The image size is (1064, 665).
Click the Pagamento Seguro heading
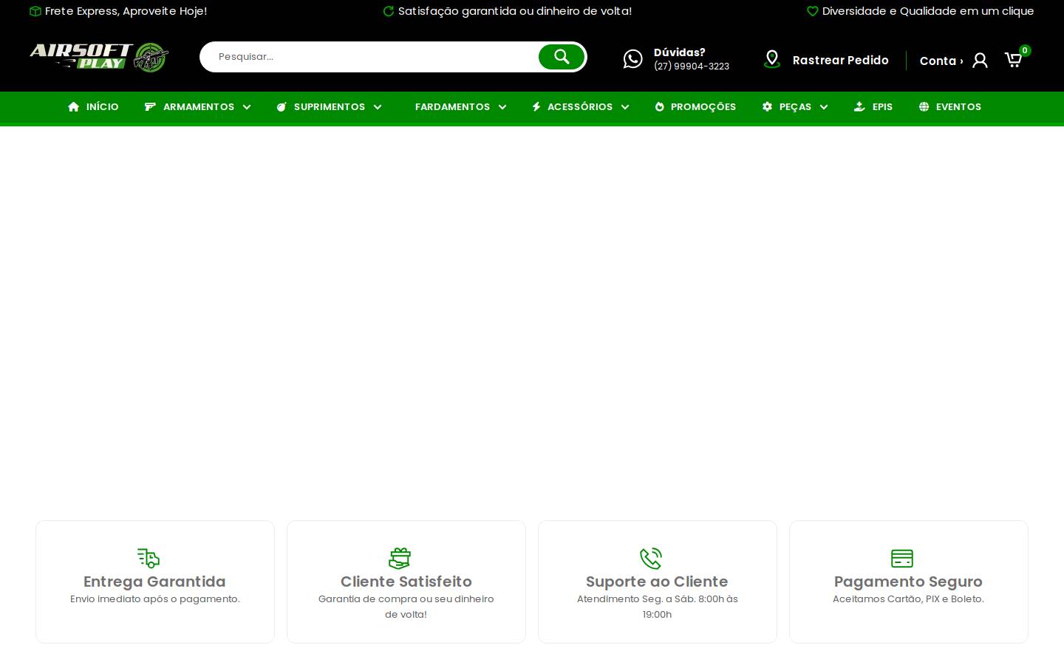pyautogui.click(x=908, y=582)
